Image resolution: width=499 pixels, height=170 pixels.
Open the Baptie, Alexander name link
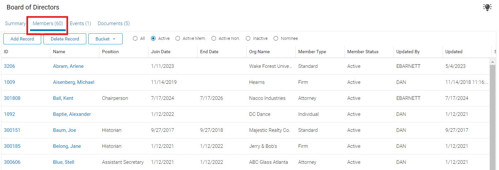[x=72, y=114]
